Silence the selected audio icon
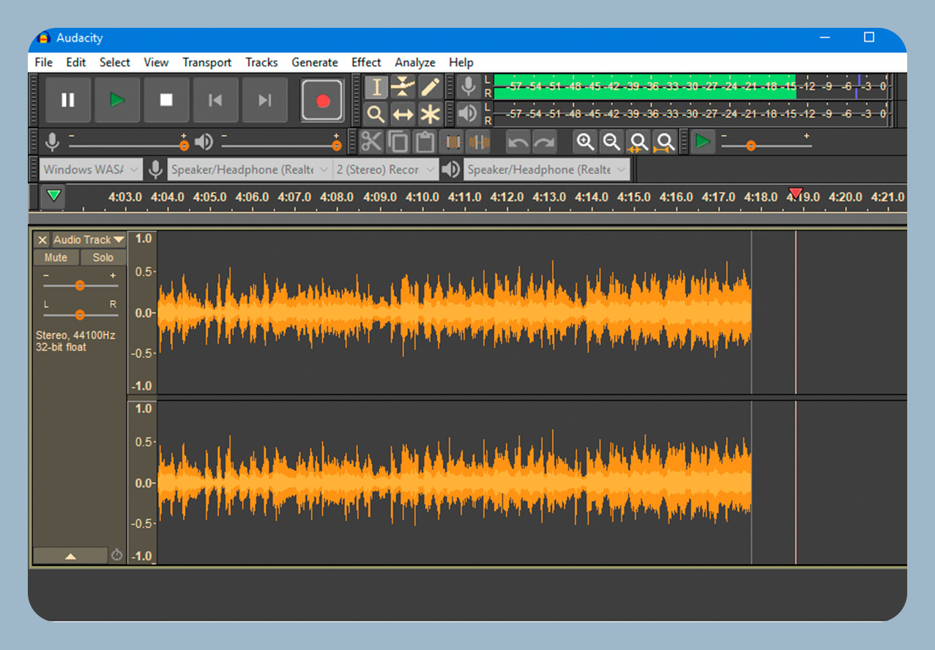935x650 pixels. pos(478,141)
